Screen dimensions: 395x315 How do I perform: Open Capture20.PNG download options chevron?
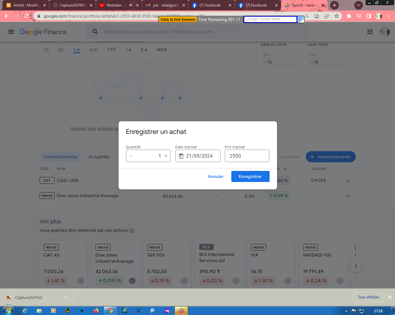pyautogui.click(x=66, y=297)
